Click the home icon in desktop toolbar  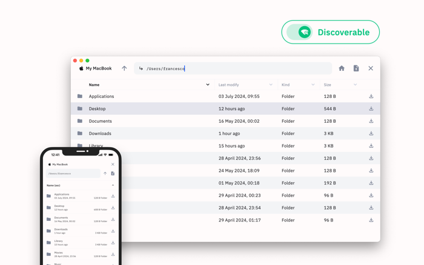(342, 68)
